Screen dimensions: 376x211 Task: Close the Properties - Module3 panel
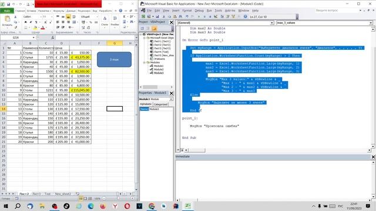point(171,93)
